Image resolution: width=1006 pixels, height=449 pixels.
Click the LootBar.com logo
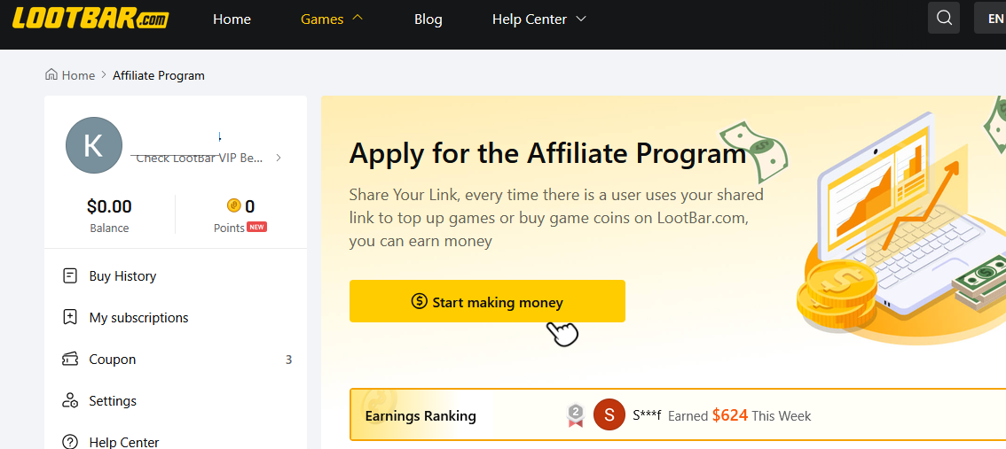[90, 19]
